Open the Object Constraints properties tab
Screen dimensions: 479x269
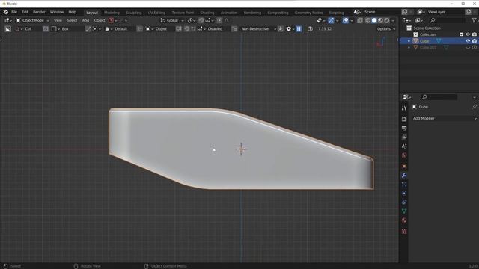[404, 202]
